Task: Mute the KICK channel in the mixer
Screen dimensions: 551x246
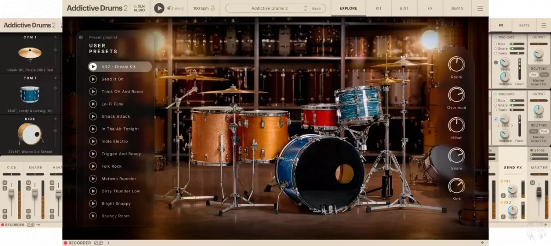Action: pyautogui.click(x=5, y=183)
